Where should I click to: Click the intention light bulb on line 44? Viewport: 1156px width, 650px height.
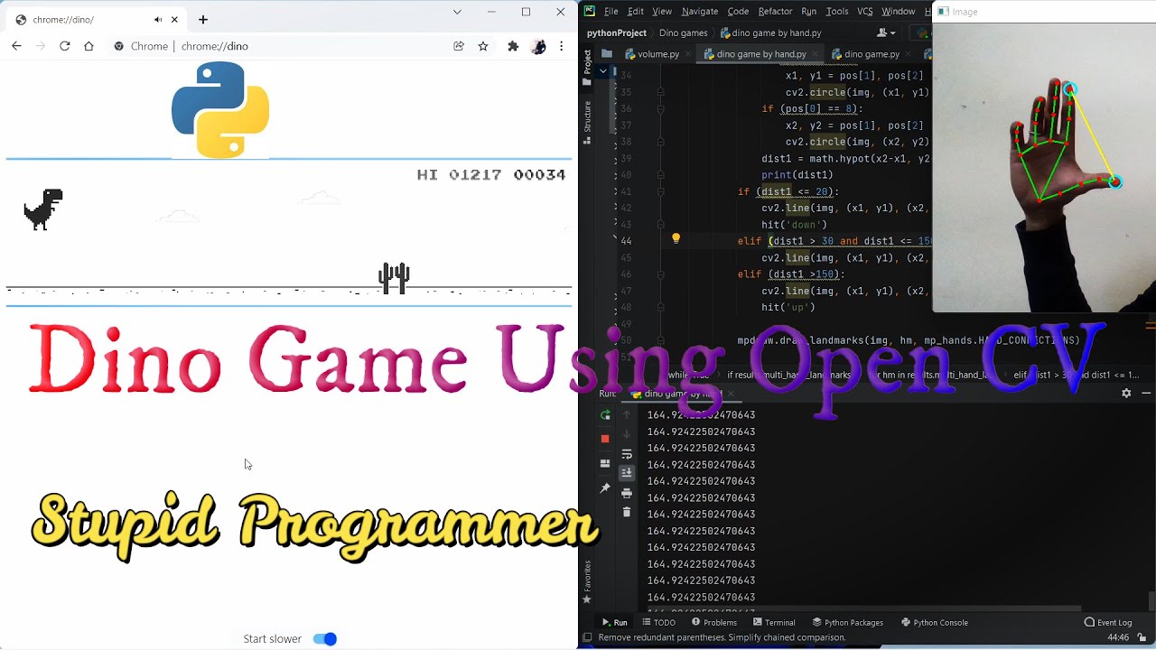[676, 239]
